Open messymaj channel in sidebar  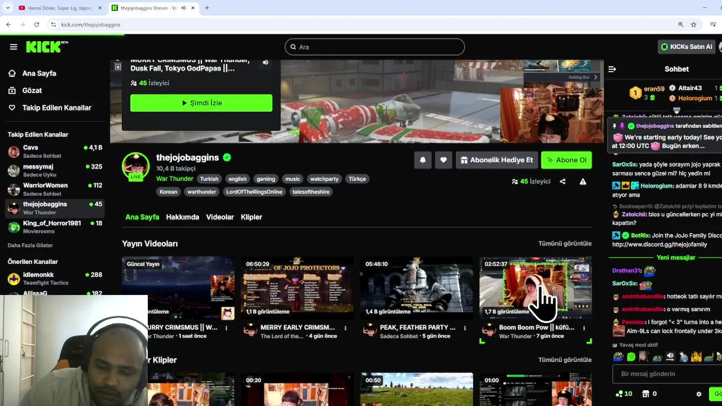[55, 170]
